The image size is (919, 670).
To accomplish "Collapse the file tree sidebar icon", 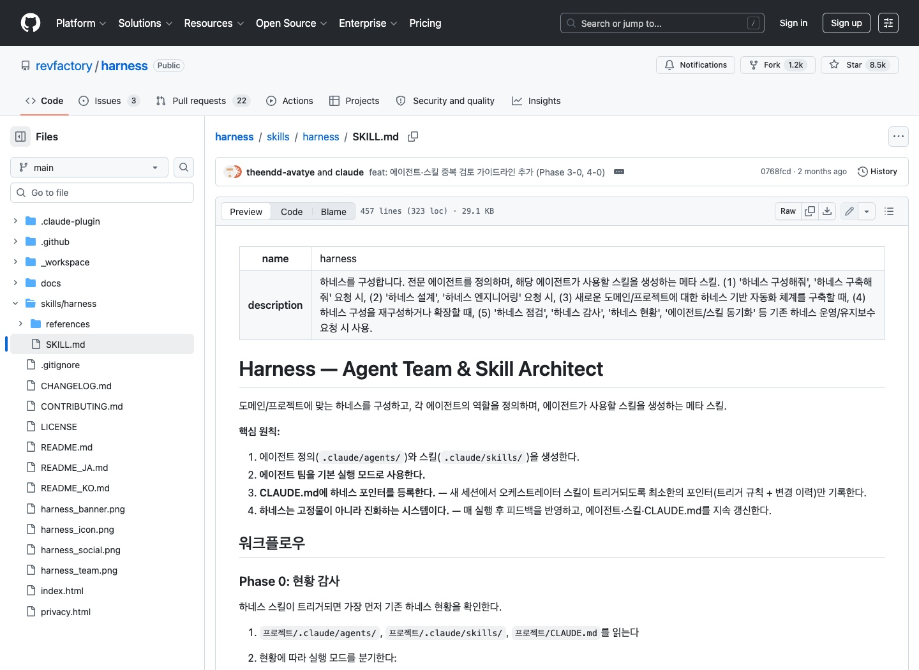I will point(20,137).
